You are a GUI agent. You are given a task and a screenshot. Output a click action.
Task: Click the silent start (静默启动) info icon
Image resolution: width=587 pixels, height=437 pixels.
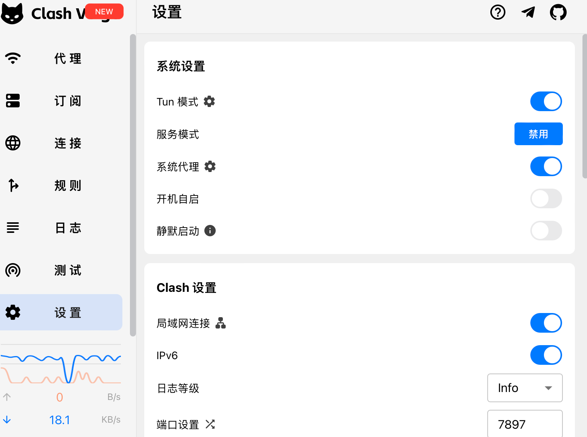click(210, 231)
